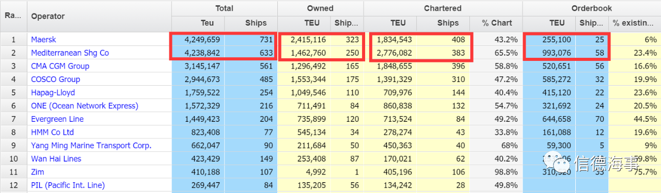The width and height of the screenshot is (661, 193).
Task: Open the Evergreen Line link
Action: (57, 119)
